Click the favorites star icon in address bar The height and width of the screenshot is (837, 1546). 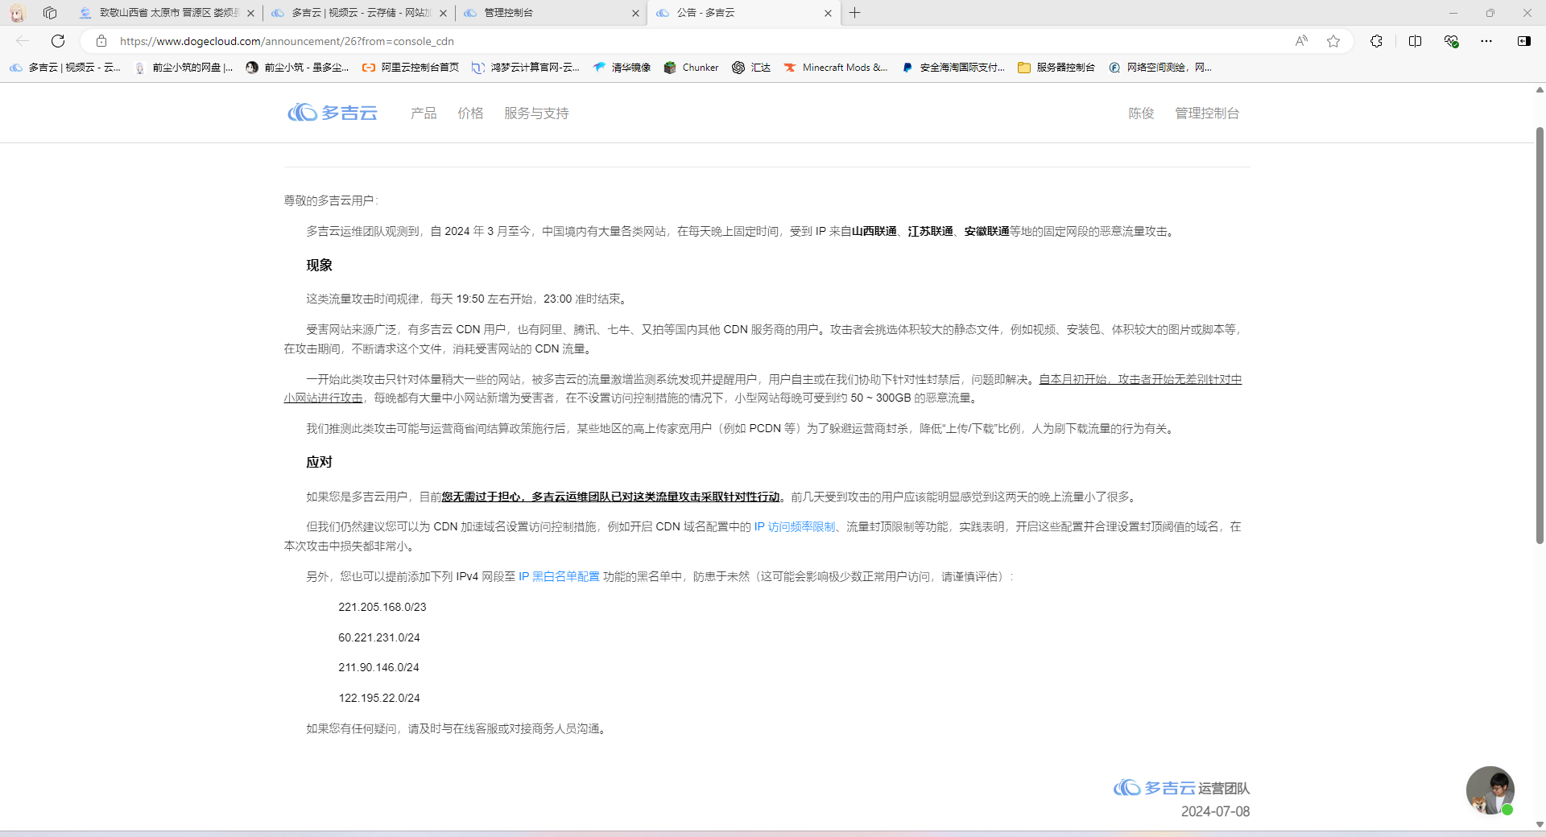[x=1333, y=41]
